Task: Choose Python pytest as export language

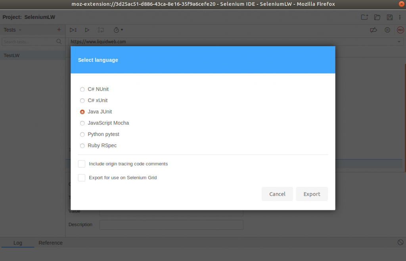Action: [82, 134]
